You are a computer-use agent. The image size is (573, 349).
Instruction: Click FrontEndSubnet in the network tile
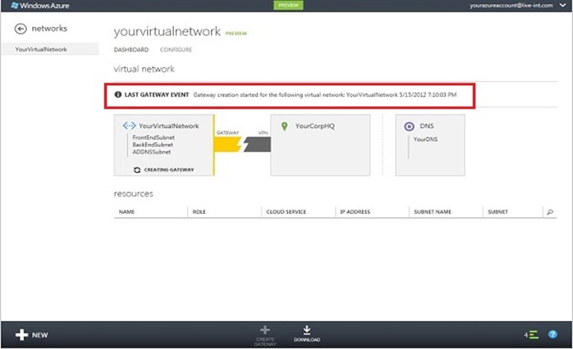tap(154, 138)
